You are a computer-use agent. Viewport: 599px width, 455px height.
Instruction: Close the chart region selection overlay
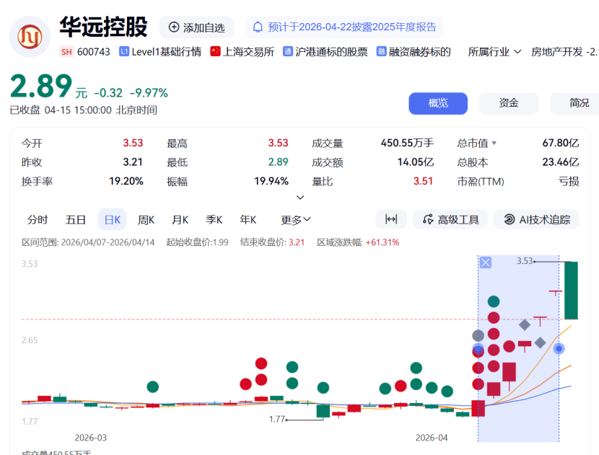484,262
